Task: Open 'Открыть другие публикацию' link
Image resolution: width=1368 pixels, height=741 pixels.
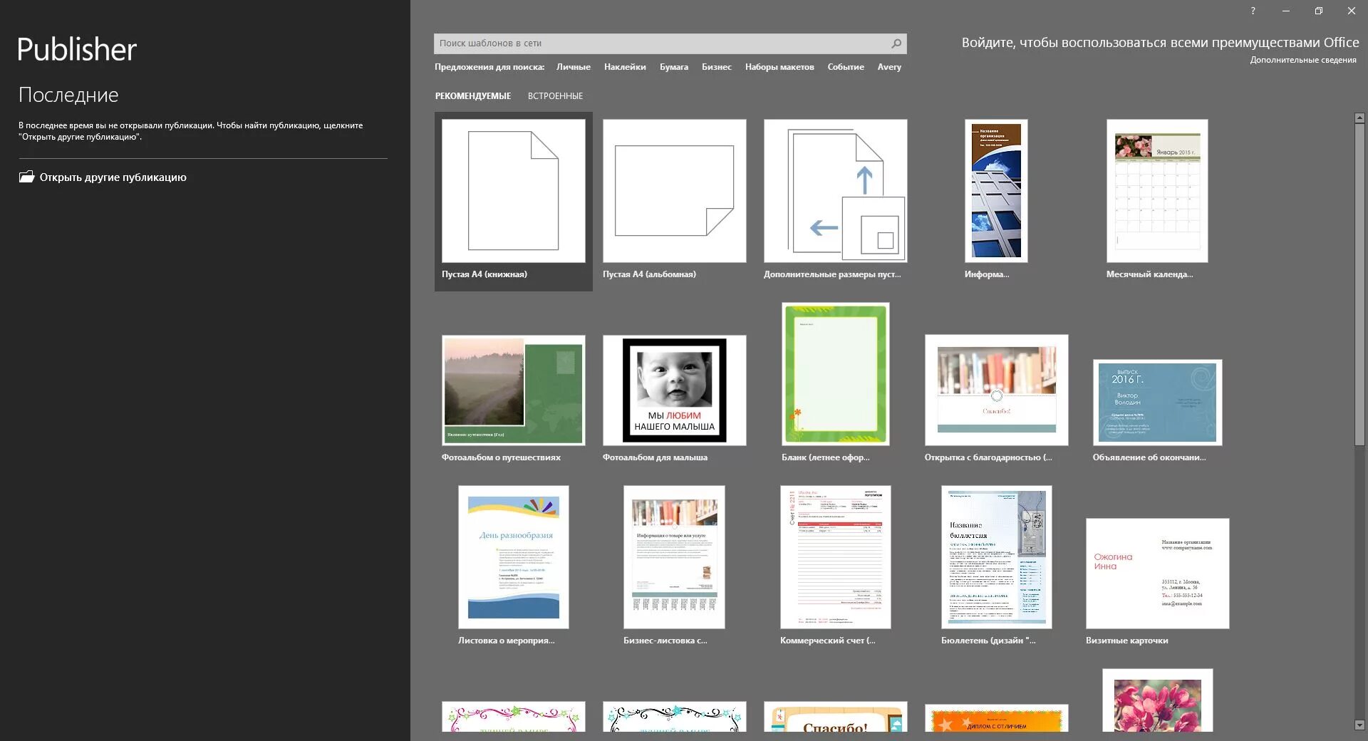Action: point(113,177)
